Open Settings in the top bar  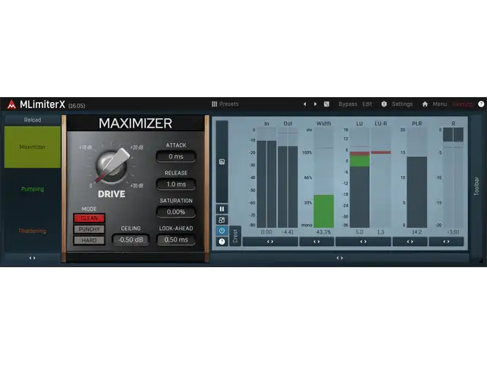(402, 104)
